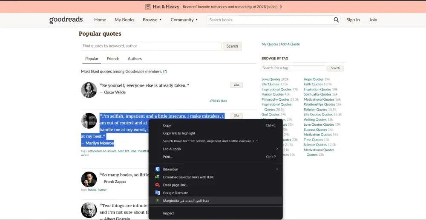Screen dimensions: 426x220
Task: Click the Email page link envelope icon
Action: coord(157,185)
